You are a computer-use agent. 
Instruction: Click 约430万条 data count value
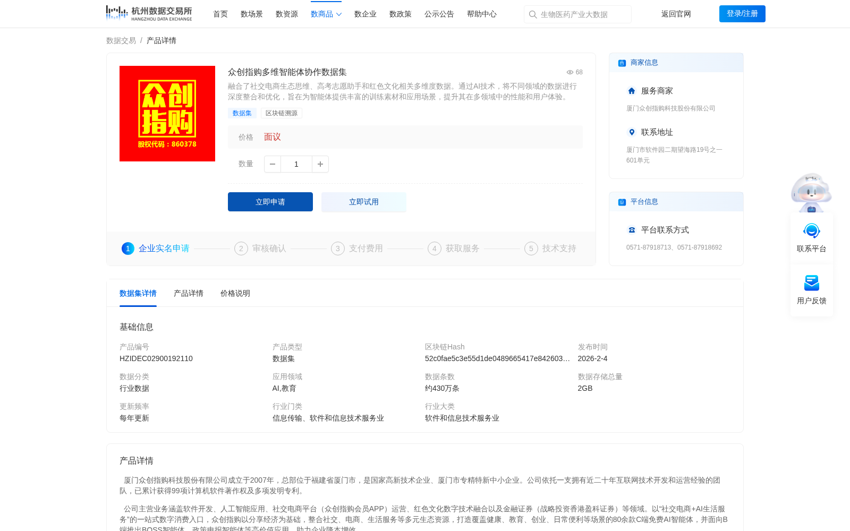click(x=442, y=388)
